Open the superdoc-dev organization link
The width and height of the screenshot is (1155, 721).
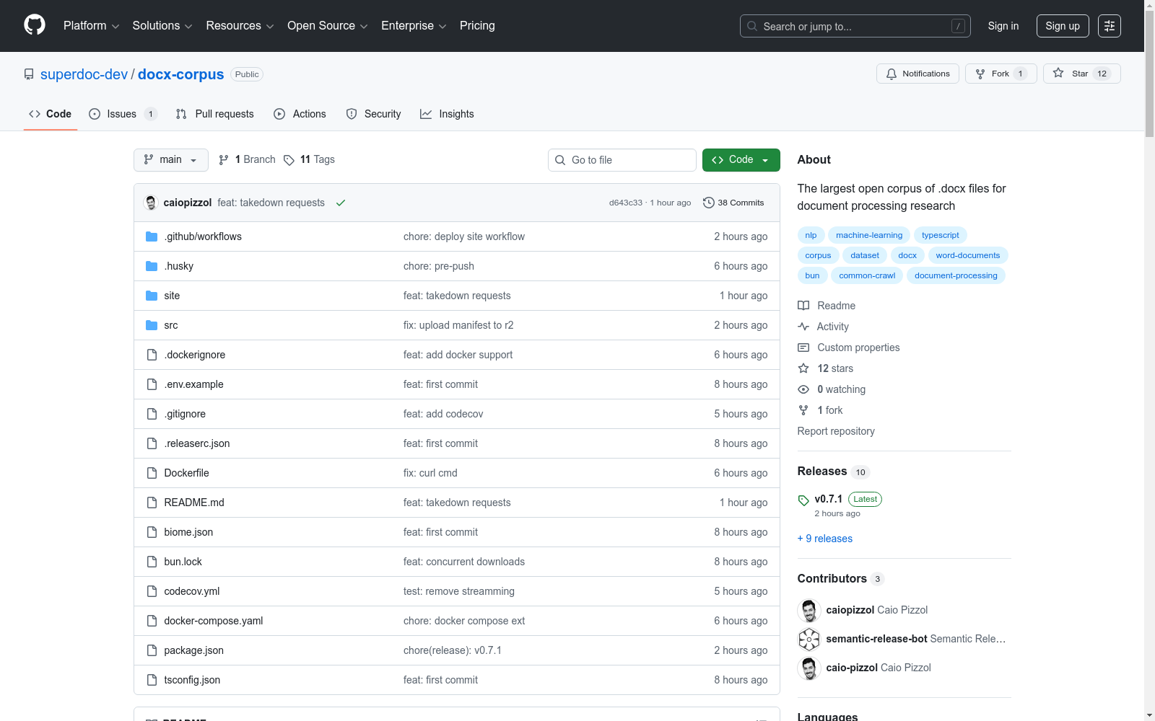[84, 74]
